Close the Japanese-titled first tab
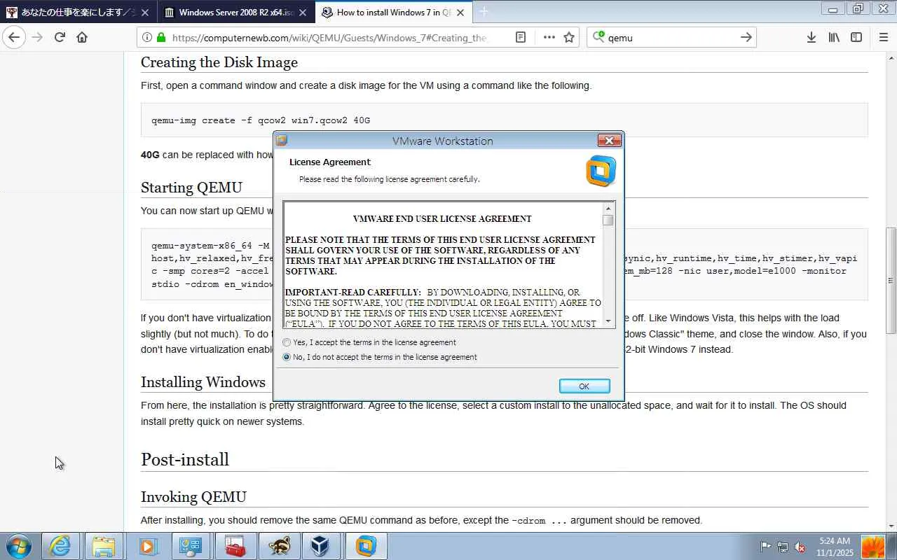This screenshot has height=560, width=897. [145, 13]
